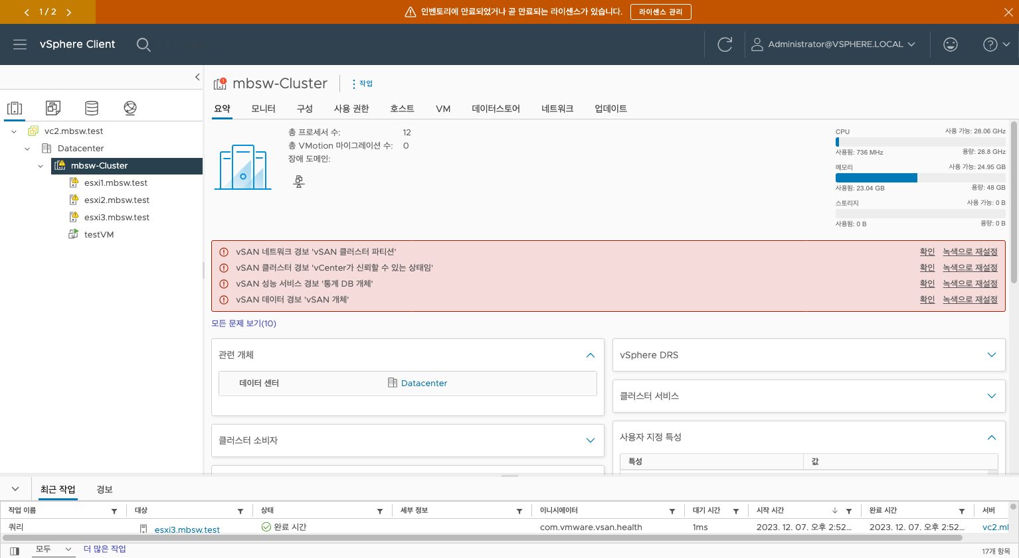Select host esxi2.mbsw.test
This screenshot has width=1019, height=558.
(116, 200)
